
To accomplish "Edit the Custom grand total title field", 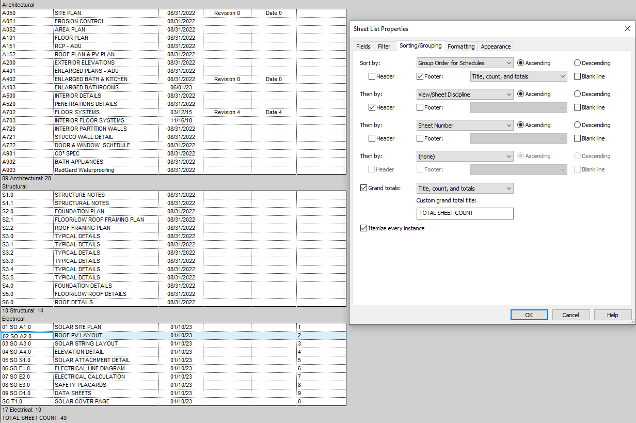I will [x=464, y=213].
